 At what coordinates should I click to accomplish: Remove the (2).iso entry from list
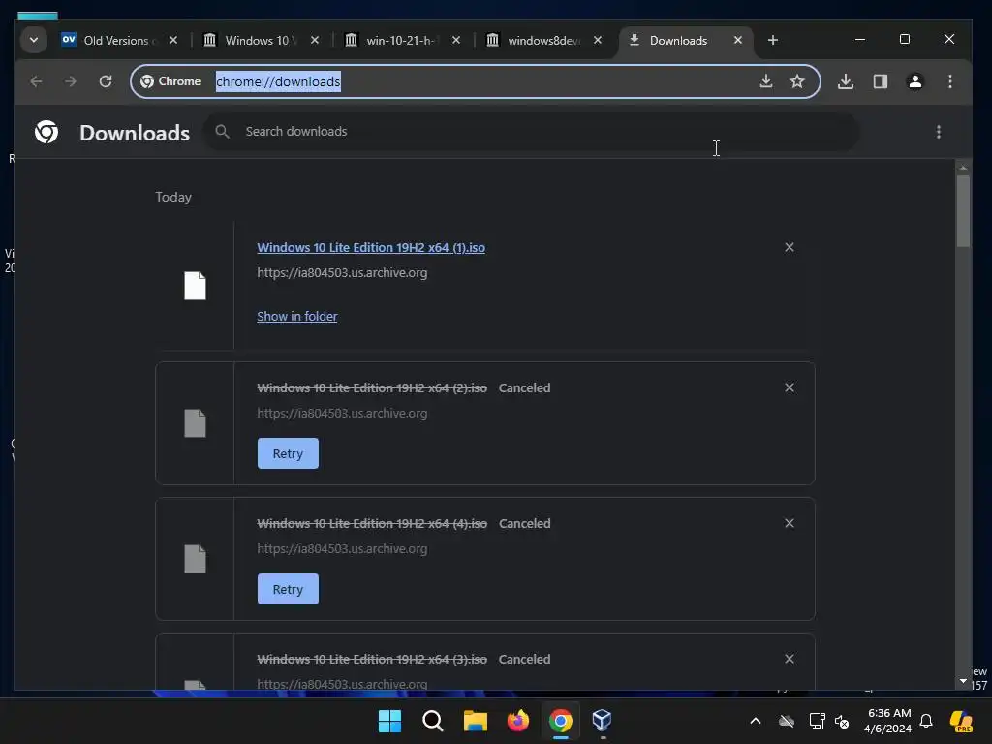(x=789, y=387)
